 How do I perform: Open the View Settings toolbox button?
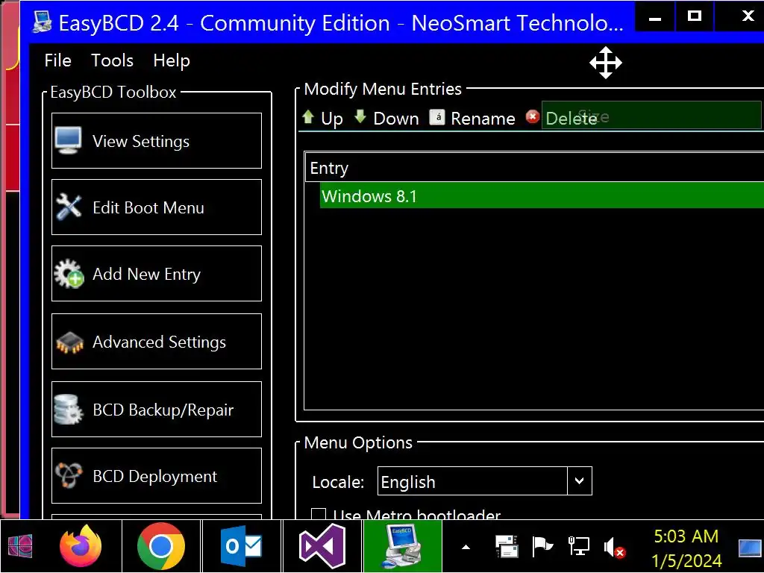pos(157,141)
